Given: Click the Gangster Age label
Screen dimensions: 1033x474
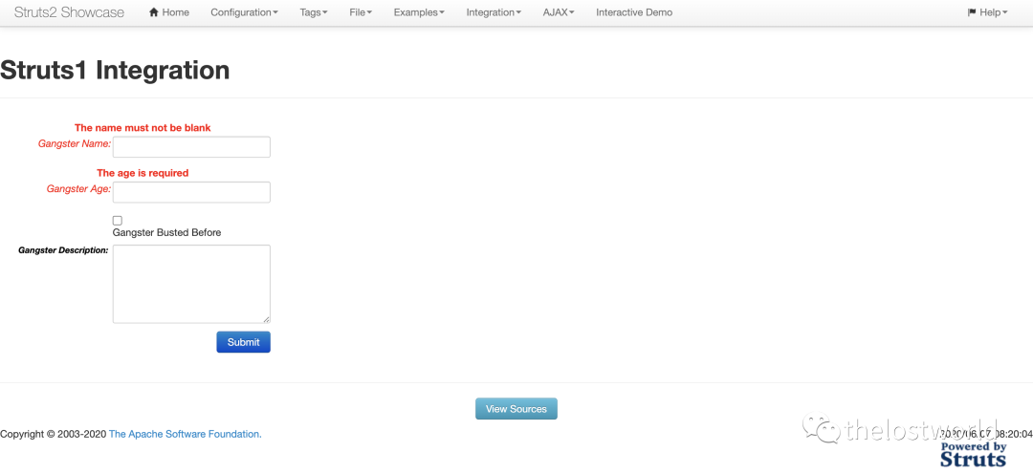Looking at the screenshot, I should pyautogui.click(x=78, y=188).
